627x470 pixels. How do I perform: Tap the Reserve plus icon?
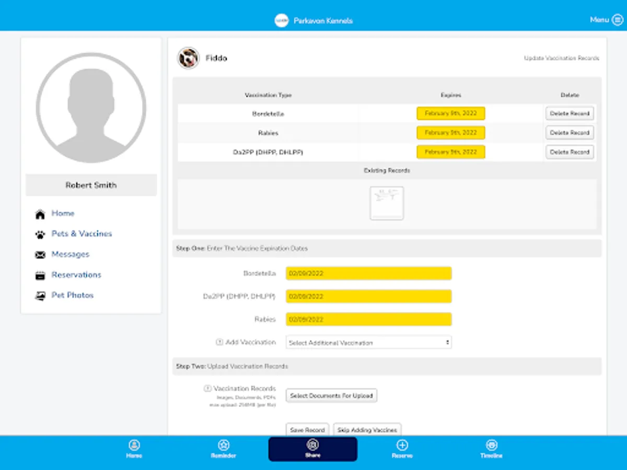tap(402, 445)
